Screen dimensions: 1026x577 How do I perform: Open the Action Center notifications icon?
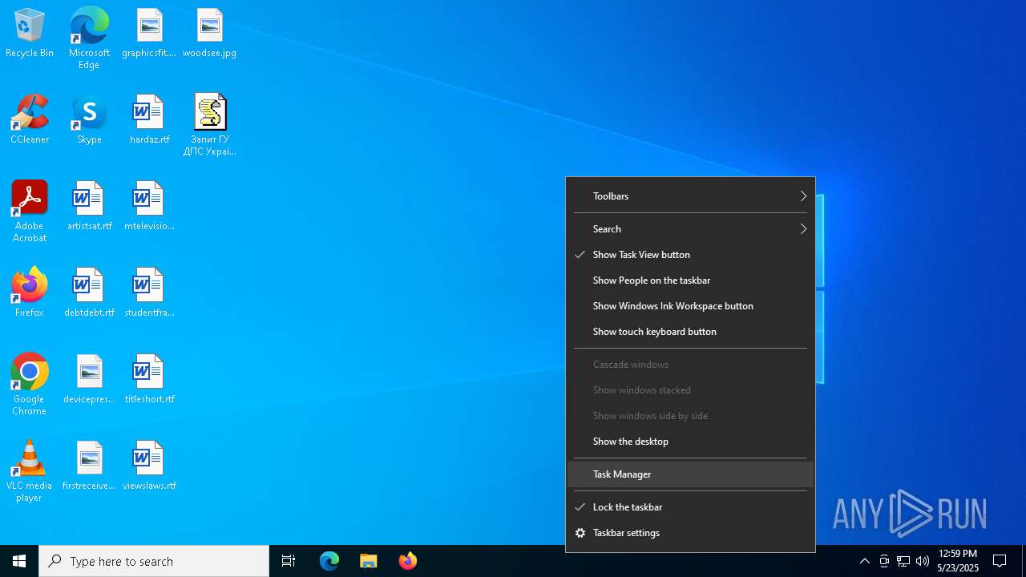[x=1000, y=561]
